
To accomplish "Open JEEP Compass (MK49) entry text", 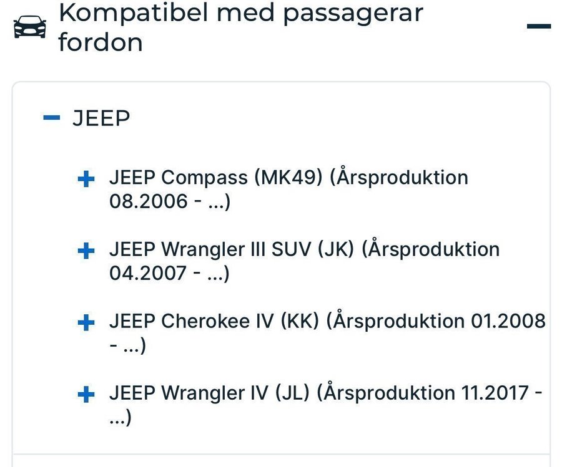I will coord(289,189).
